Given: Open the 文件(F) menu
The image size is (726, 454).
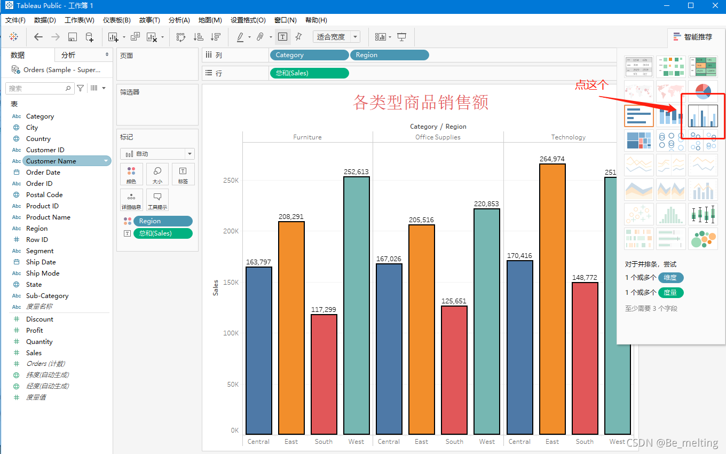Looking at the screenshot, I should pyautogui.click(x=15, y=20).
